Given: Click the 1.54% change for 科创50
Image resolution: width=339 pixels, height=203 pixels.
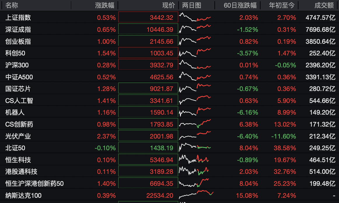Looking at the screenshot, I should (x=106, y=53).
